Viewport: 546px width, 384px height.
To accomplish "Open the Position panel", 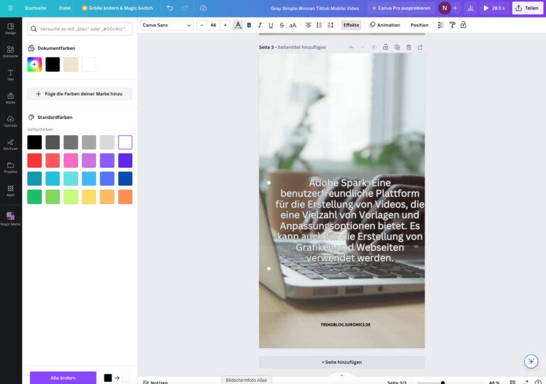I will coord(419,25).
